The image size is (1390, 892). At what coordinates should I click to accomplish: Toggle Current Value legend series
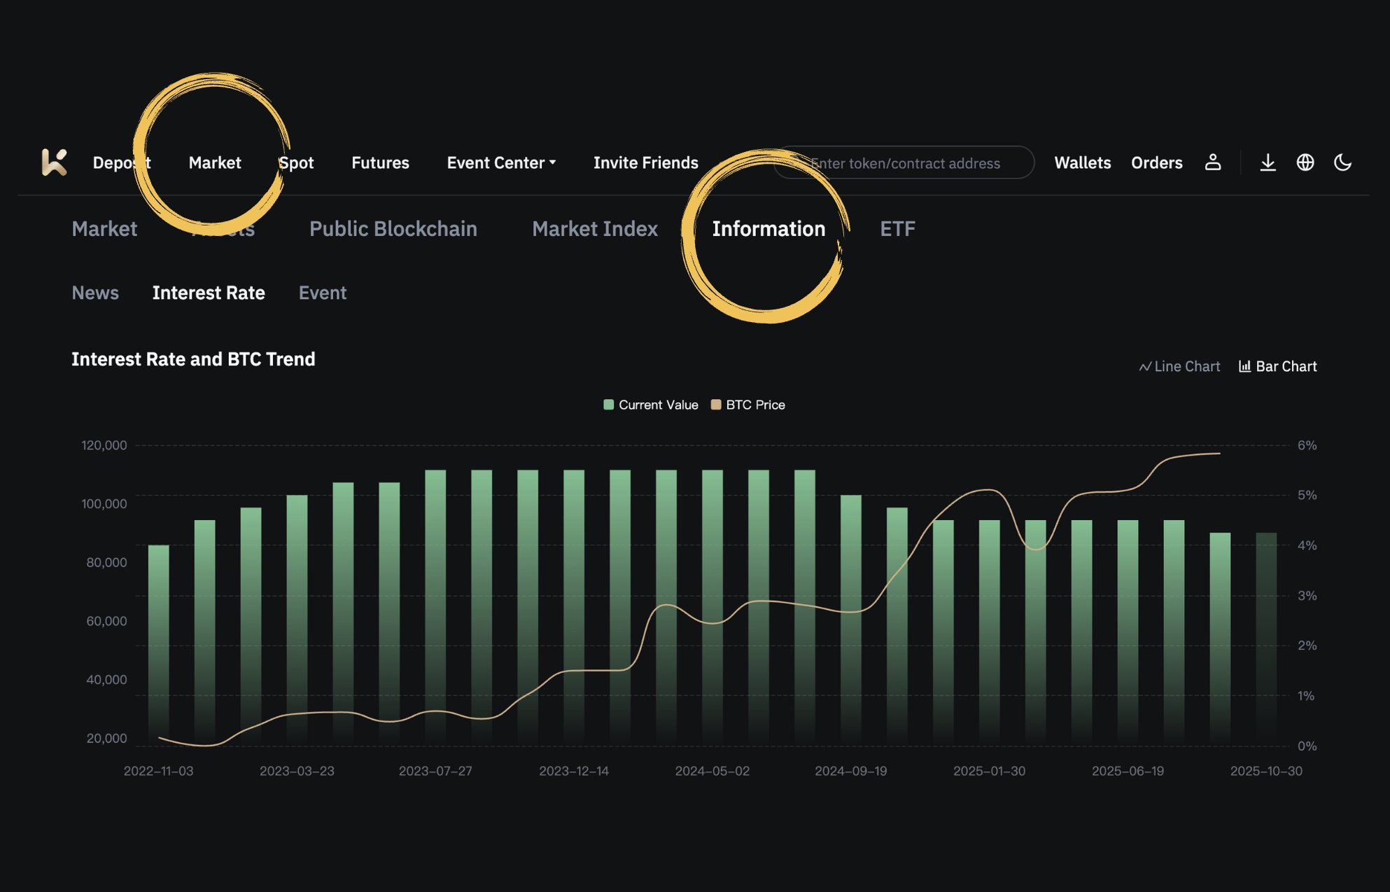pos(651,405)
